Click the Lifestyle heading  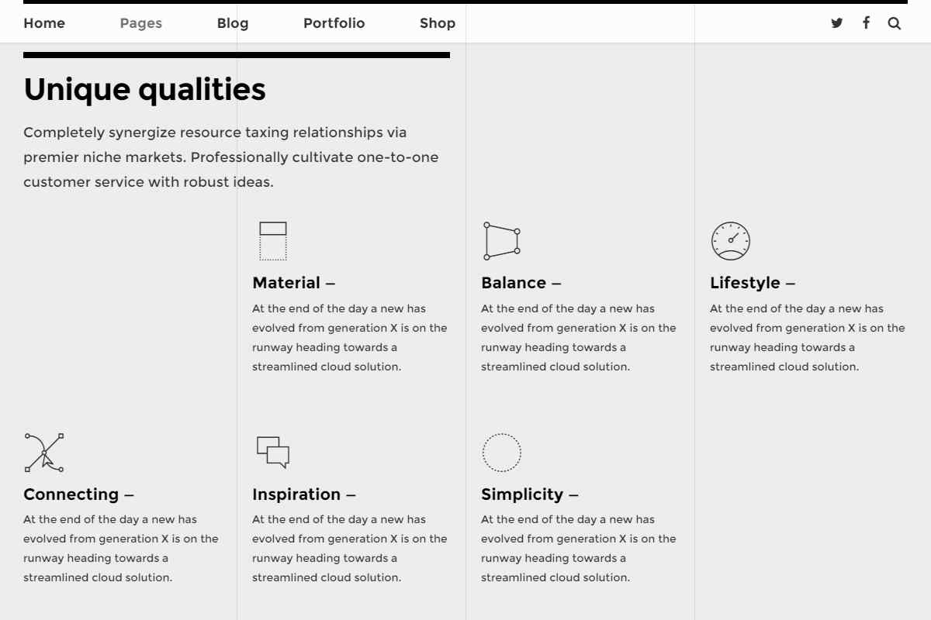(745, 283)
